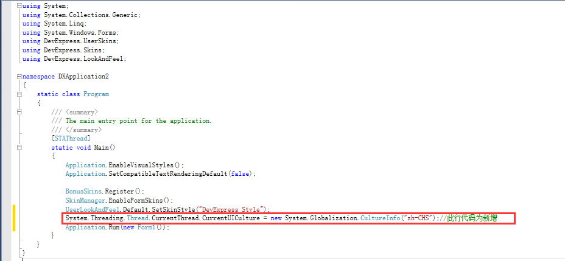Collapse the using directives block
The width and height of the screenshot is (565, 261).
point(19,5)
